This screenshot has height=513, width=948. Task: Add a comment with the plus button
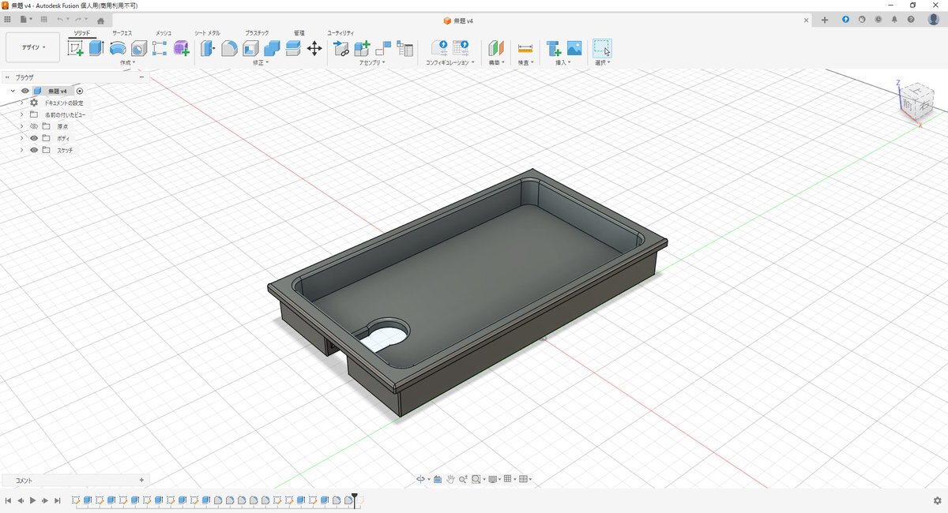point(141,480)
